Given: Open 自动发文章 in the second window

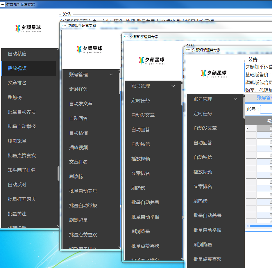Looking at the screenshot, I should [x=81, y=104].
